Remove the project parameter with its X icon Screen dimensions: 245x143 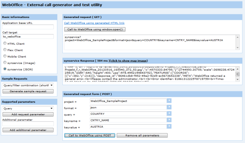click(x=169, y=100)
